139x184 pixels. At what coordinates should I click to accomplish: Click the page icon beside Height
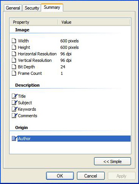14,47
